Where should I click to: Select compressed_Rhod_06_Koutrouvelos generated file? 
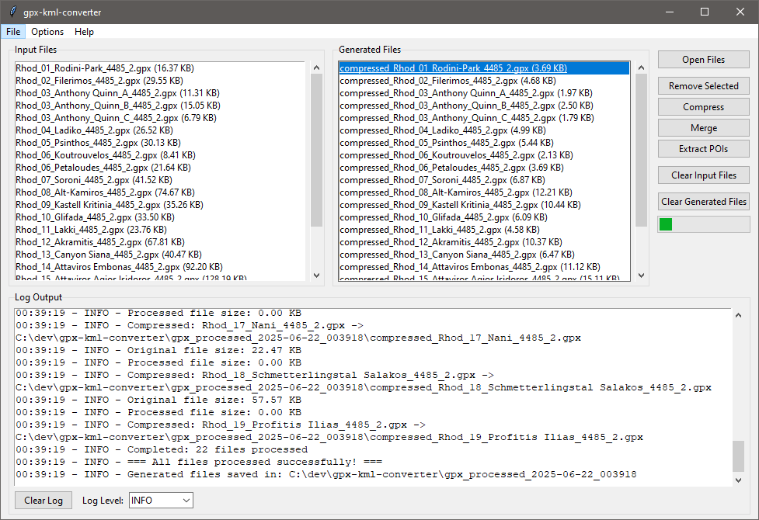pos(484,155)
